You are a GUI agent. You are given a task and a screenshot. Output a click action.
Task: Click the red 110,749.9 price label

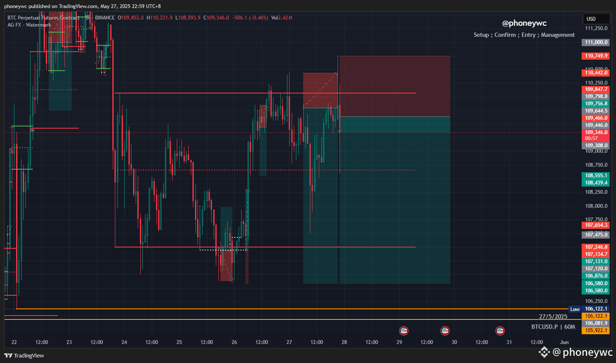[x=596, y=56]
